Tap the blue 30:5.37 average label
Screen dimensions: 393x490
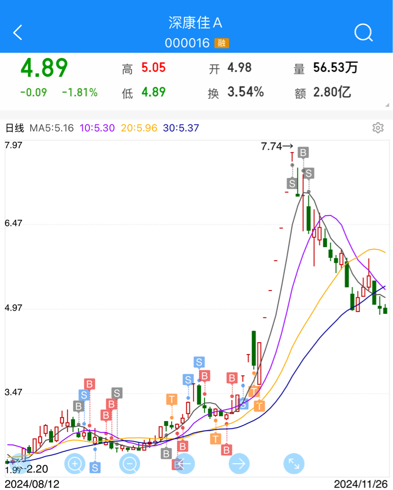[x=181, y=128]
